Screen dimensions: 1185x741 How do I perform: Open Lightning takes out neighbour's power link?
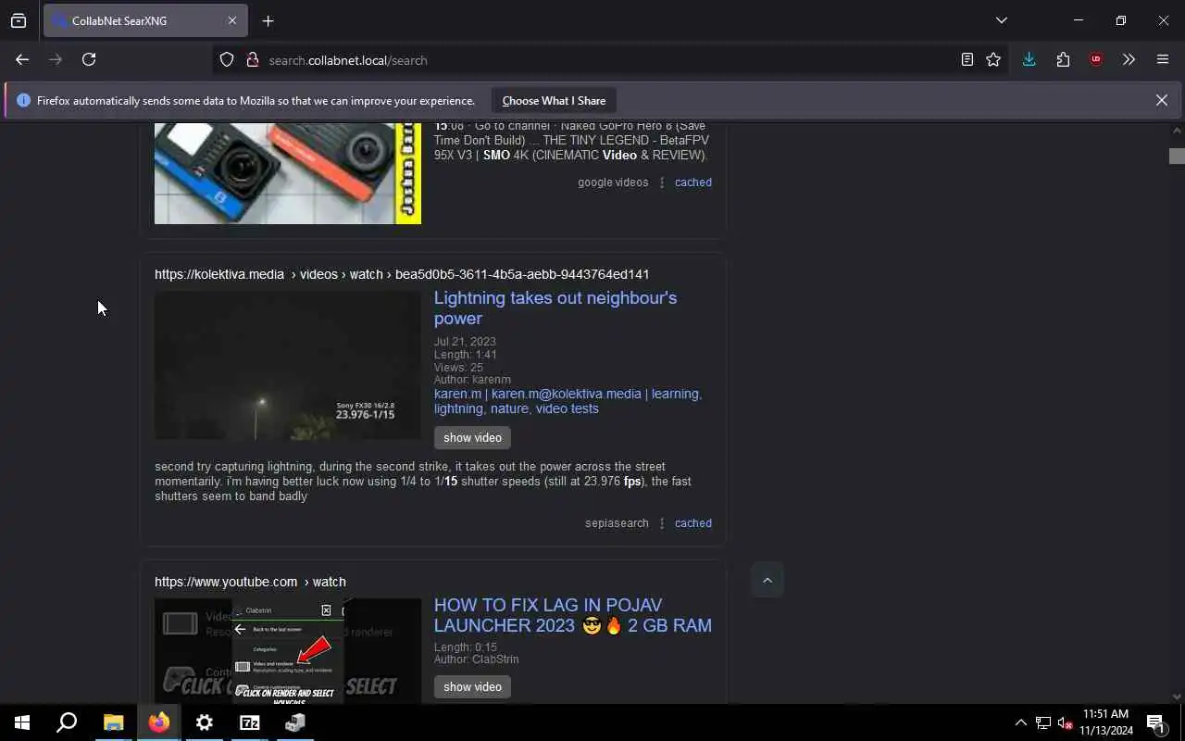(x=555, y=308)
